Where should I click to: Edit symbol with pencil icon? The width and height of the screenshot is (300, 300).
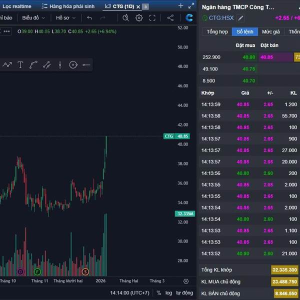coord(240,18)
